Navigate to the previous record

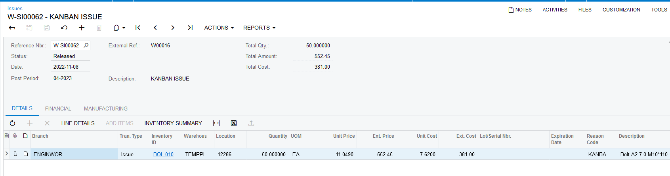(155, 28)
